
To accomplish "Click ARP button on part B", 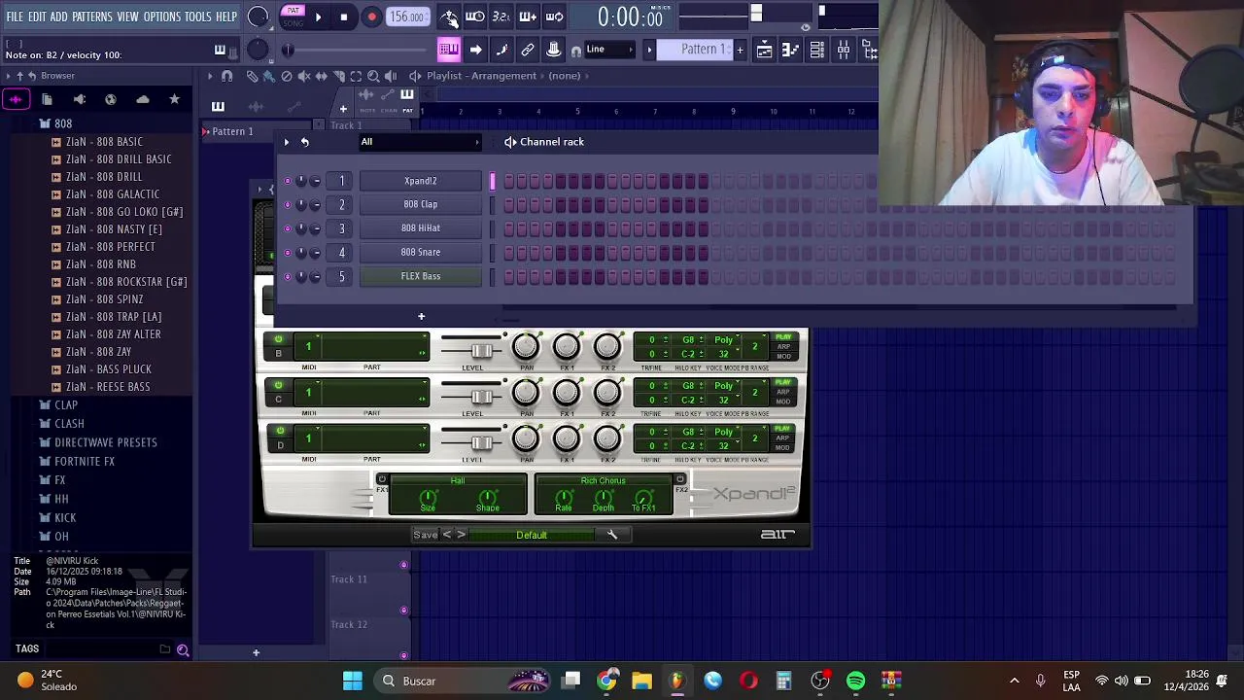I will (x=783, y=346).
